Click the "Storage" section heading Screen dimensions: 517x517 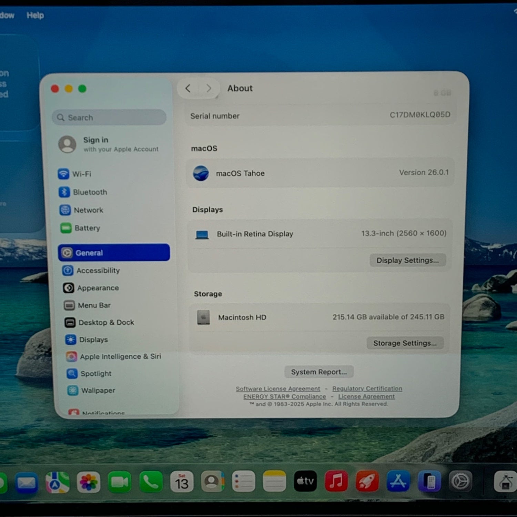[208, 294]
